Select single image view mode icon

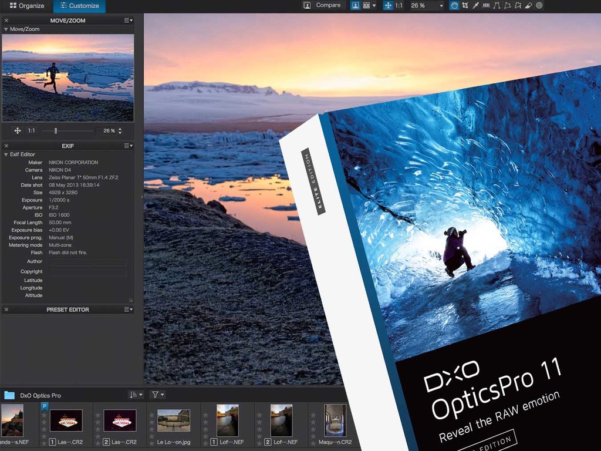click(x=355, y=5)
